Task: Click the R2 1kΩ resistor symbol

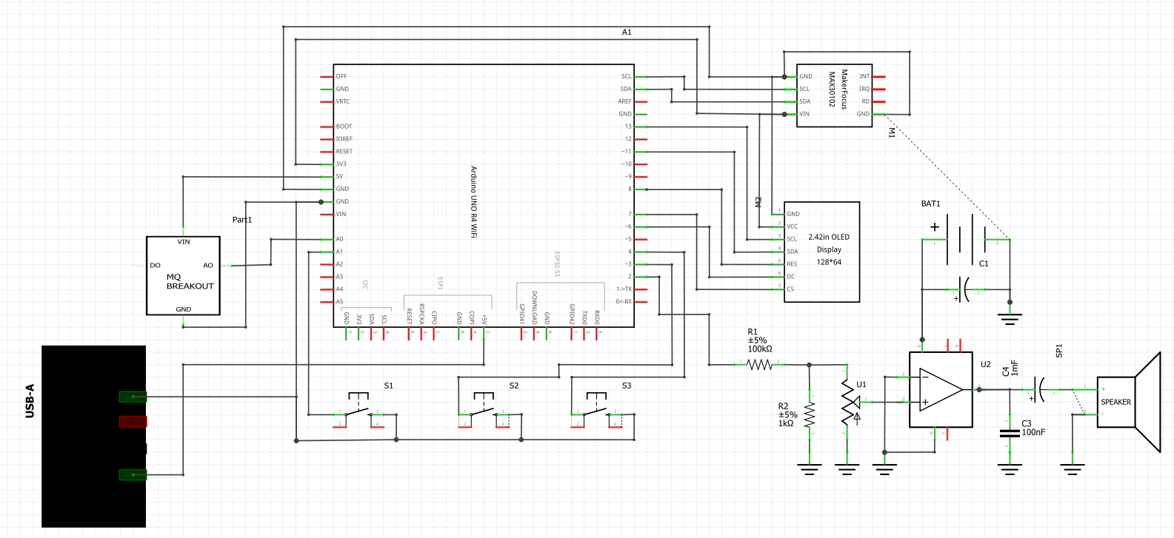Action: pyautogui.click(x=810, y=414)
